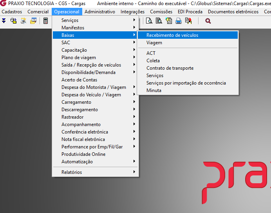
Task: Click the blue printer toolbar icon
Action: 179,21
